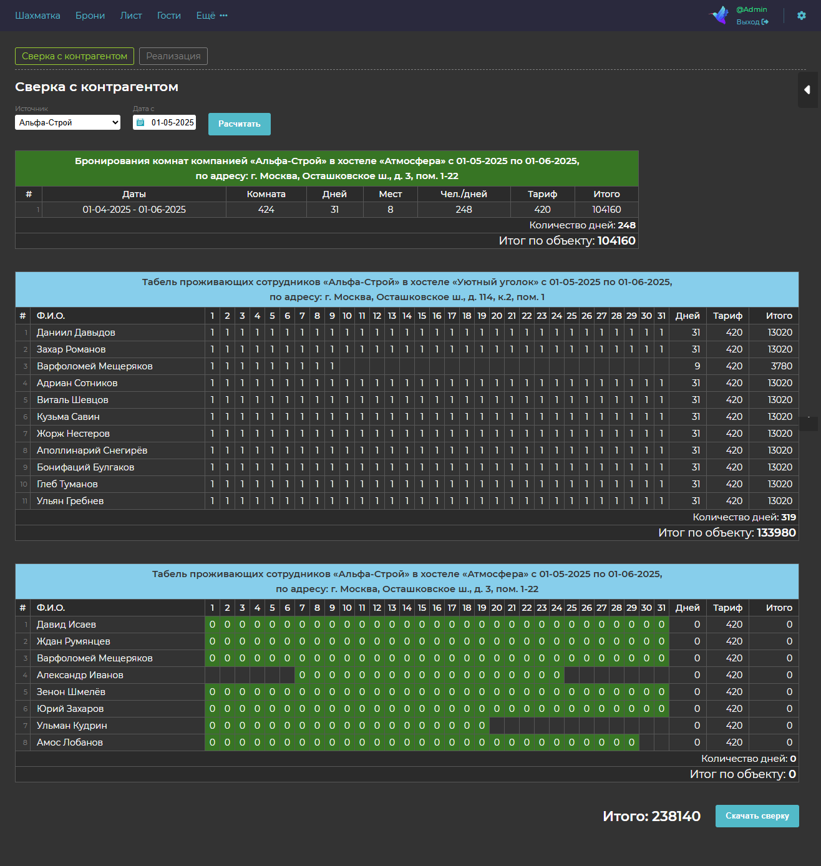Open the Лист navigation item
The image size is (821, 866).
click(131, 16)
